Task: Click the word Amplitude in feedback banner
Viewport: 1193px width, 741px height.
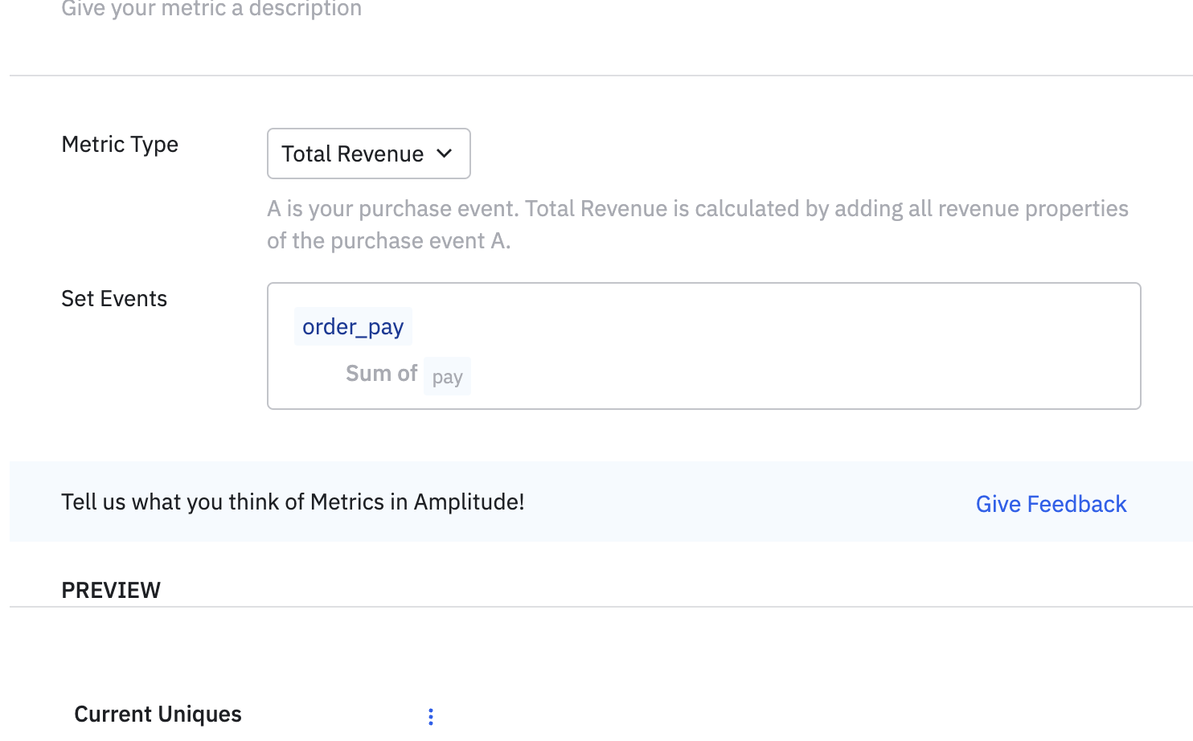Action: click(468, 502)
